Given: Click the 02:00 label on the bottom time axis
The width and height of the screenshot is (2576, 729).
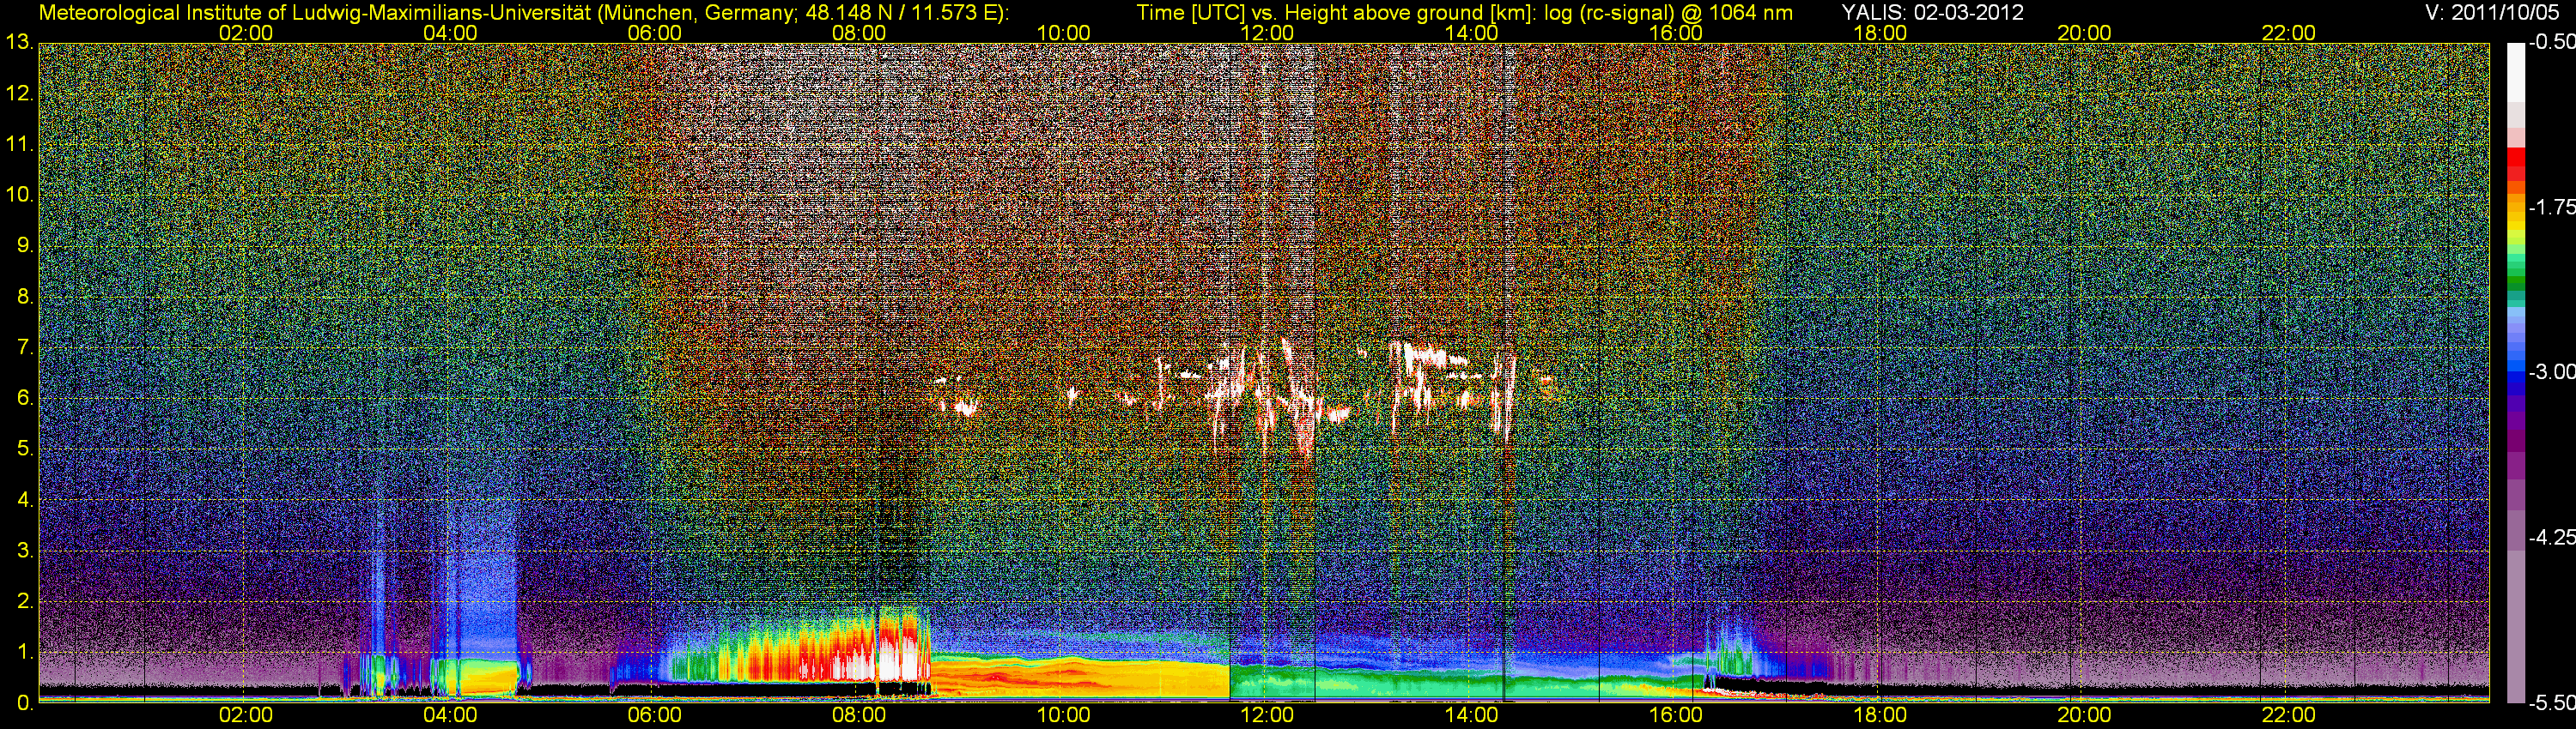Looking at the screenshot, I should click(x=245, y=715).
